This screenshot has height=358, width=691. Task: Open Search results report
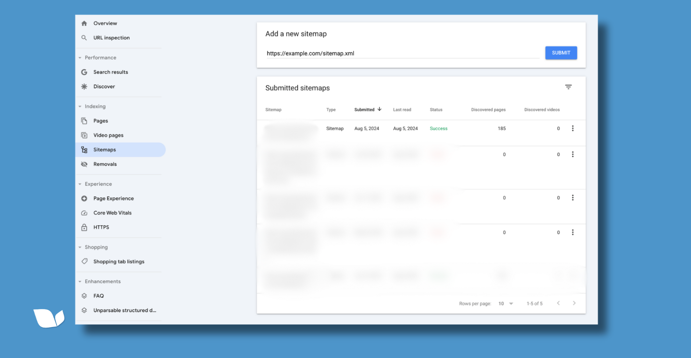(111, 72)
